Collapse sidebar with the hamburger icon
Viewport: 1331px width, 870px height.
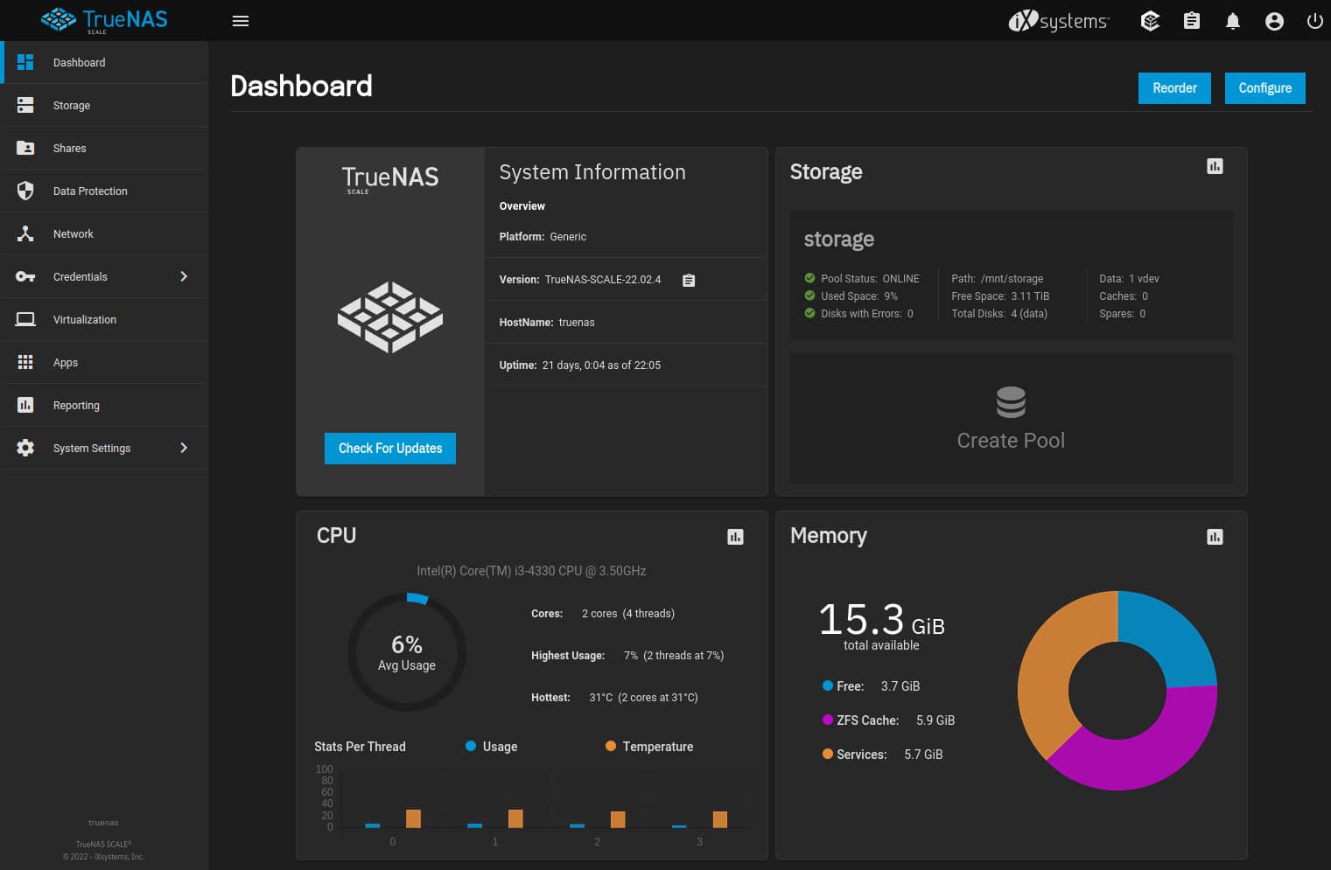click(x=241, y=20)
